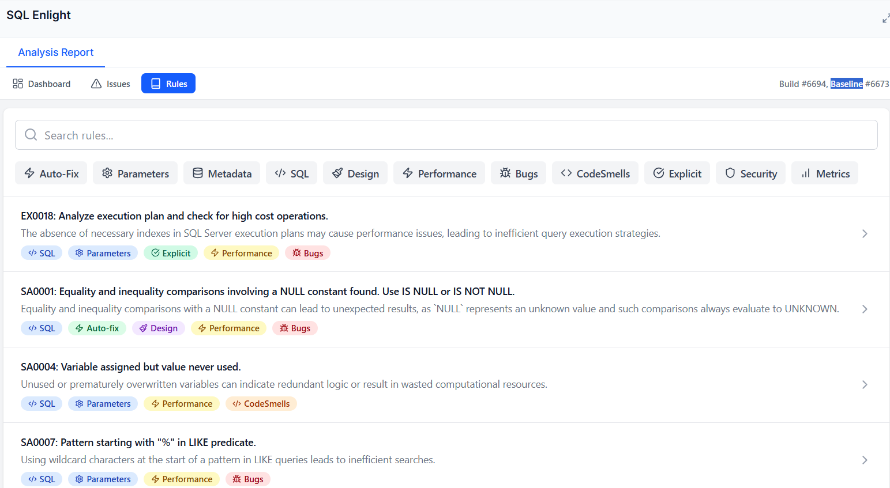Screen dimensions: 890x488
Task: Toggle the Performance filter chip
Action: tap(440, 173)
